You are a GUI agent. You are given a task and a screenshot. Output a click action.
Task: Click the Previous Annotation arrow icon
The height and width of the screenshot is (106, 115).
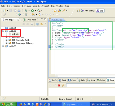[40, 14]
